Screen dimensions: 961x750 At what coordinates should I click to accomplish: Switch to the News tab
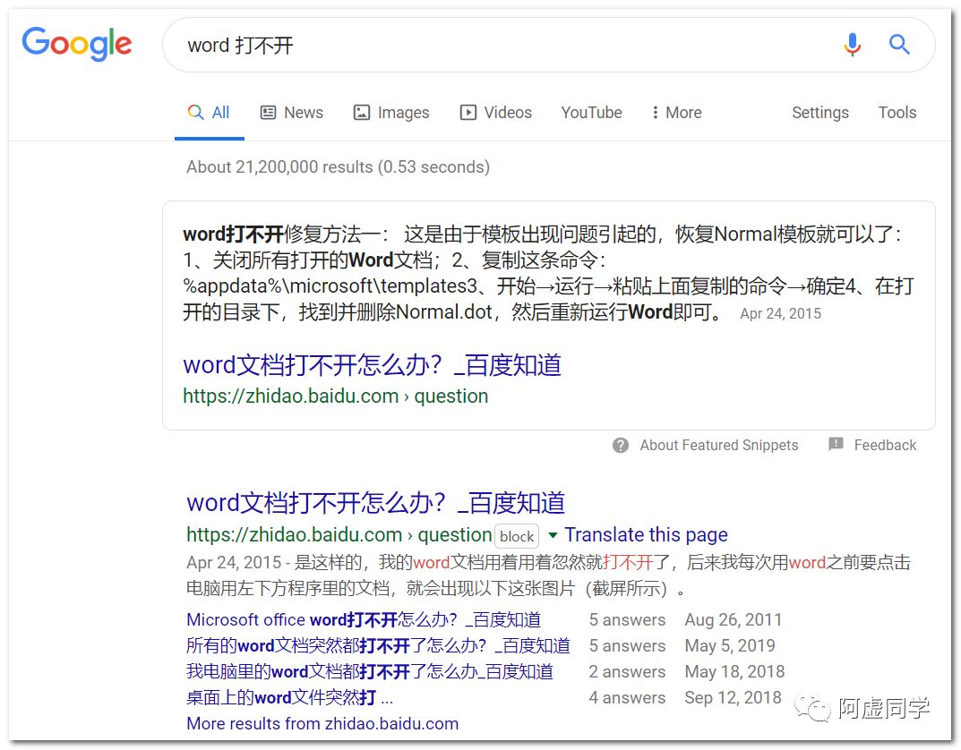(292, 113)
